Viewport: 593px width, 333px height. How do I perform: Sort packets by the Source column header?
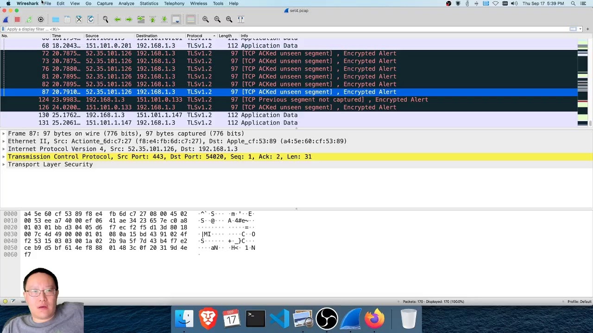point(109,36)
